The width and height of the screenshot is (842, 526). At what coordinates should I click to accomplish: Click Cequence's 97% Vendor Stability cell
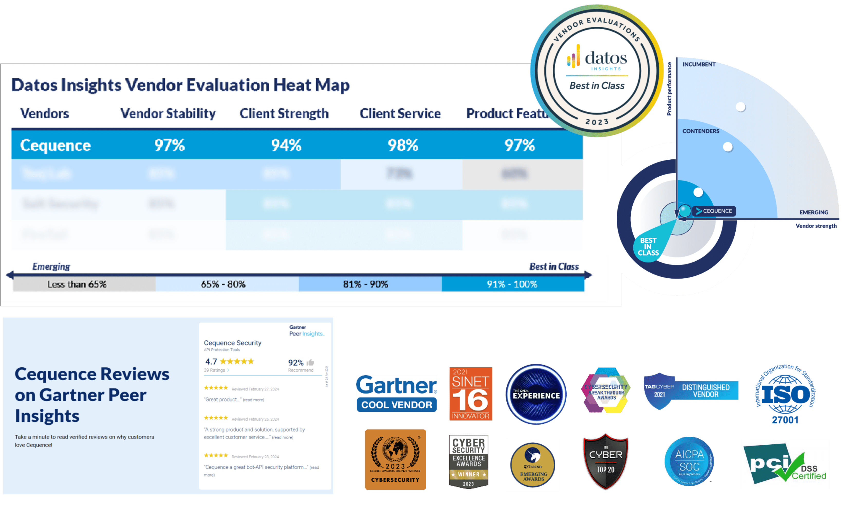click(x=169, y=145)
